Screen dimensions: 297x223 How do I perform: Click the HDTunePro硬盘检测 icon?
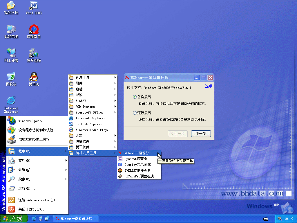pos(120,176)
